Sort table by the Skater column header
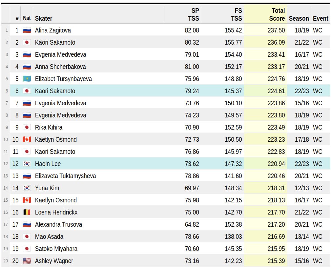The height and width of the screenshot is (267, 331). point(44,18)
